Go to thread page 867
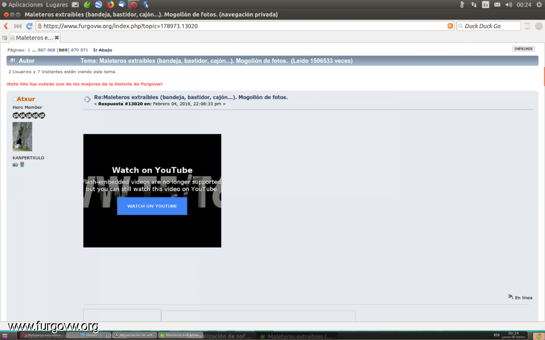 pyautogui.click(x=42, y=50)
